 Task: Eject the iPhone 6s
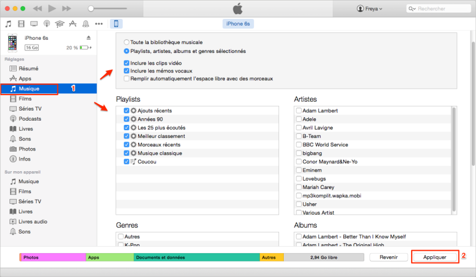click(x=89, y=38)
